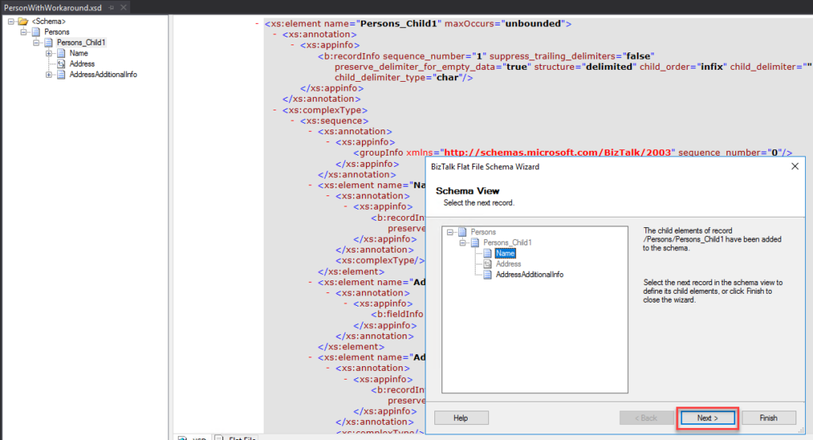Image resolution: width=813 pixels, height=440 pixels.
Task: Click the Persons_Child1 record icon in the wizard tree
Action: tap(475, 242)
